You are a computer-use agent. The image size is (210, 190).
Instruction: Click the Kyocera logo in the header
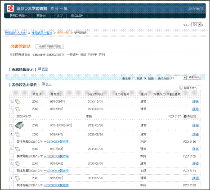pos(10,8)
